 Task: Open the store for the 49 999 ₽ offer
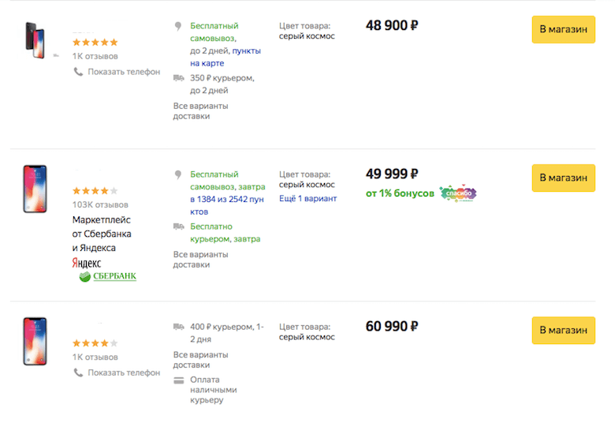563,178
